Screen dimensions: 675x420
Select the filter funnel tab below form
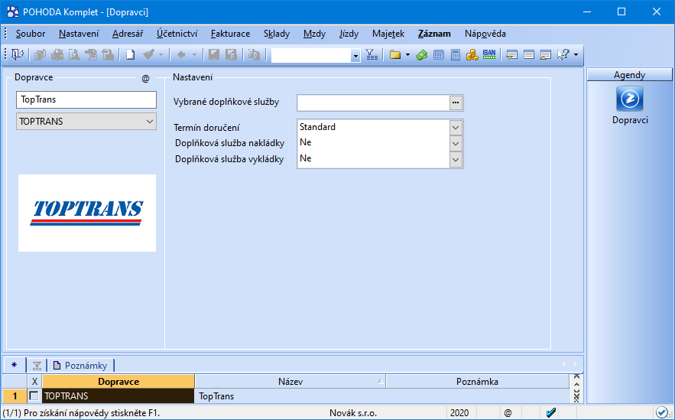point(37,366)
